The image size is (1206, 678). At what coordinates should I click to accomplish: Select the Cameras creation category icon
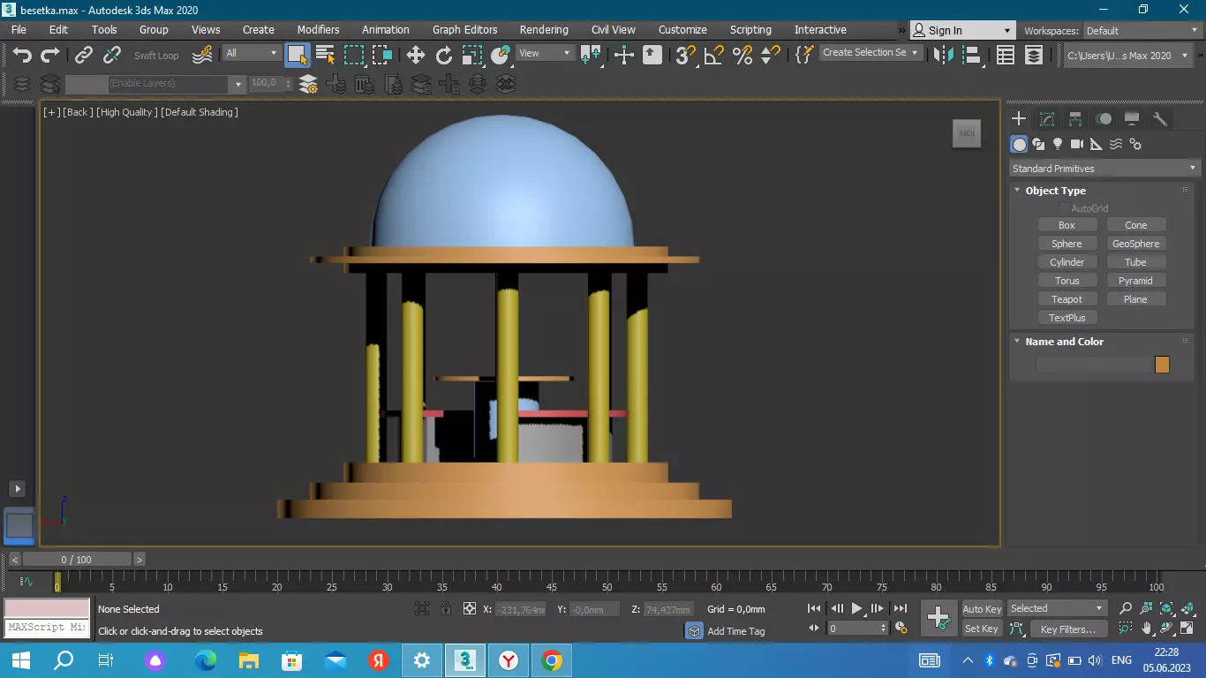point(1077,144)
